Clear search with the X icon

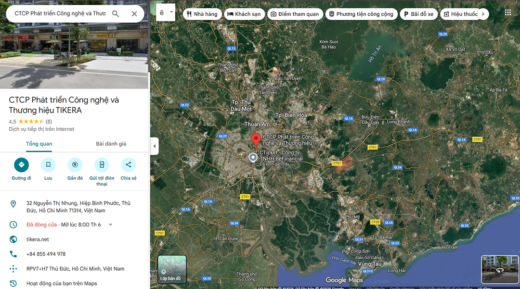134,13
